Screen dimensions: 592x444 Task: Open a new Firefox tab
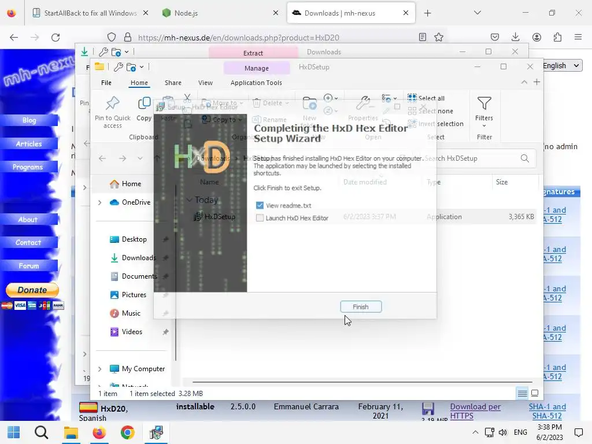(427, 13)
